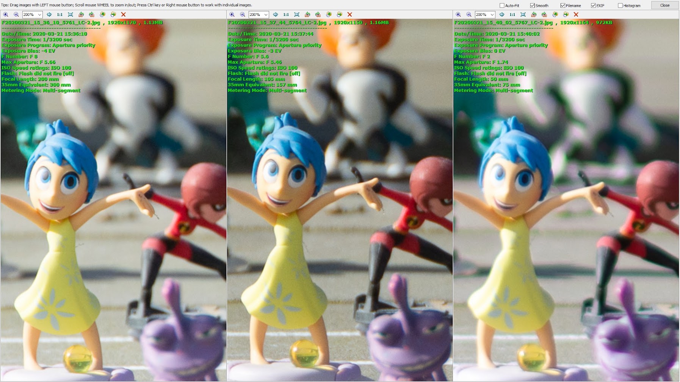The height and width of the screenshot is (382, 680).
Task: Click 'Max Aperture: F 1.74' EXIF line
Action: [x=481, y=62]
